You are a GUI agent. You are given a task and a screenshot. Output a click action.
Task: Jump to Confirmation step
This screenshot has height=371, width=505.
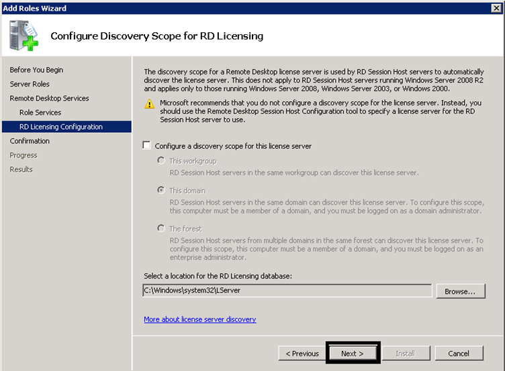coord(30,141)
